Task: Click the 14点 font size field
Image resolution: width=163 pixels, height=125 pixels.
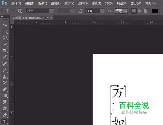Action: pyautogui.click(x=93, y=11)
